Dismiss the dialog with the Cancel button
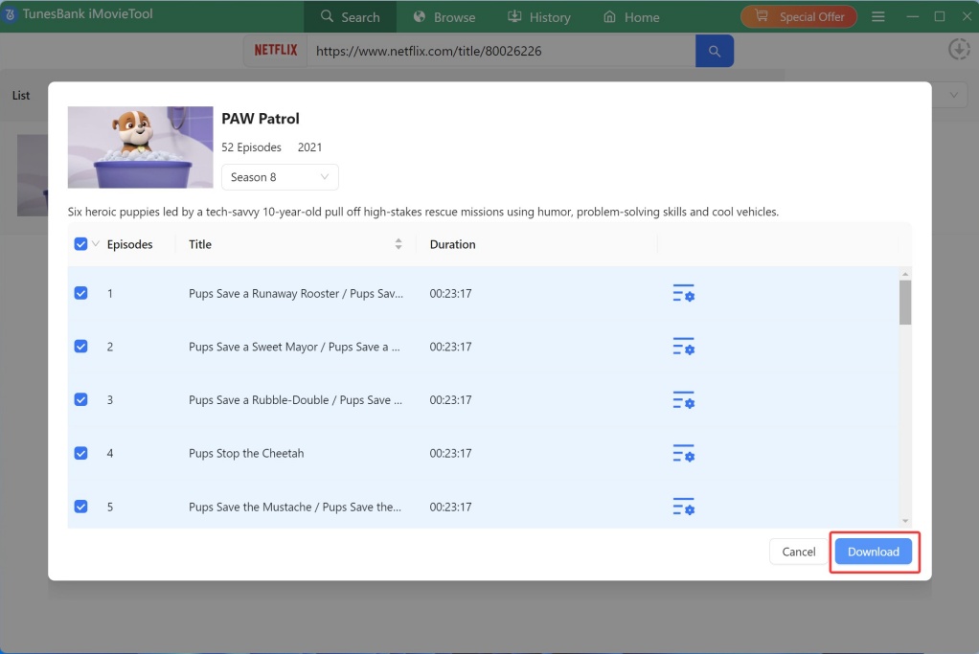Image resolution: width=979 pixels, height=654 pixels. coord(798,552)
